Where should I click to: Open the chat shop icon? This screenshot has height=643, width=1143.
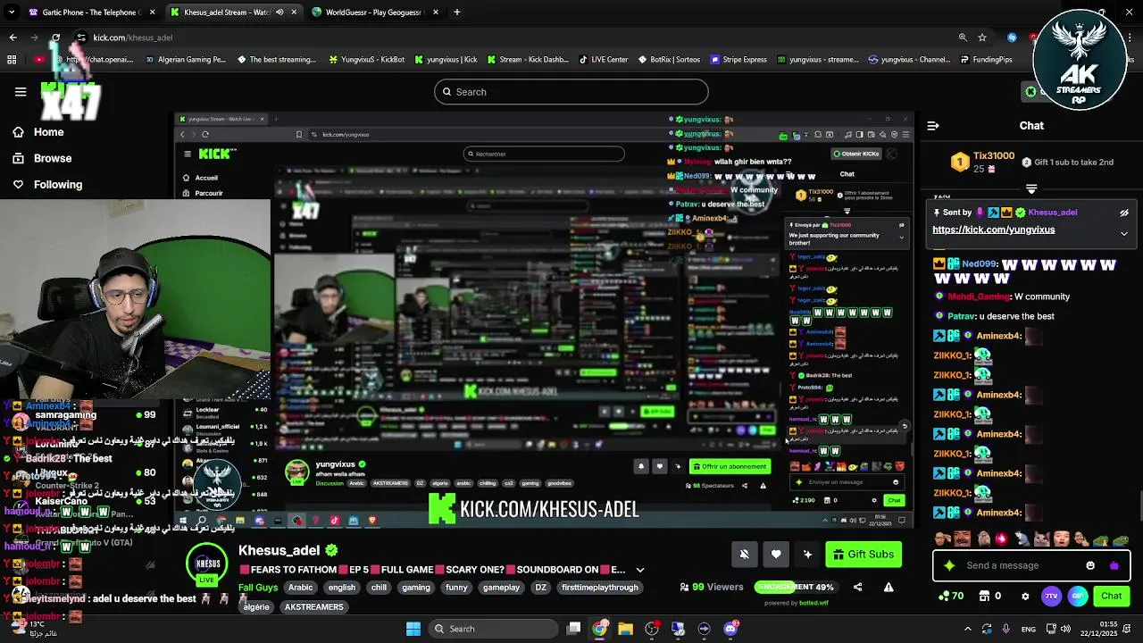pos(985,596)
